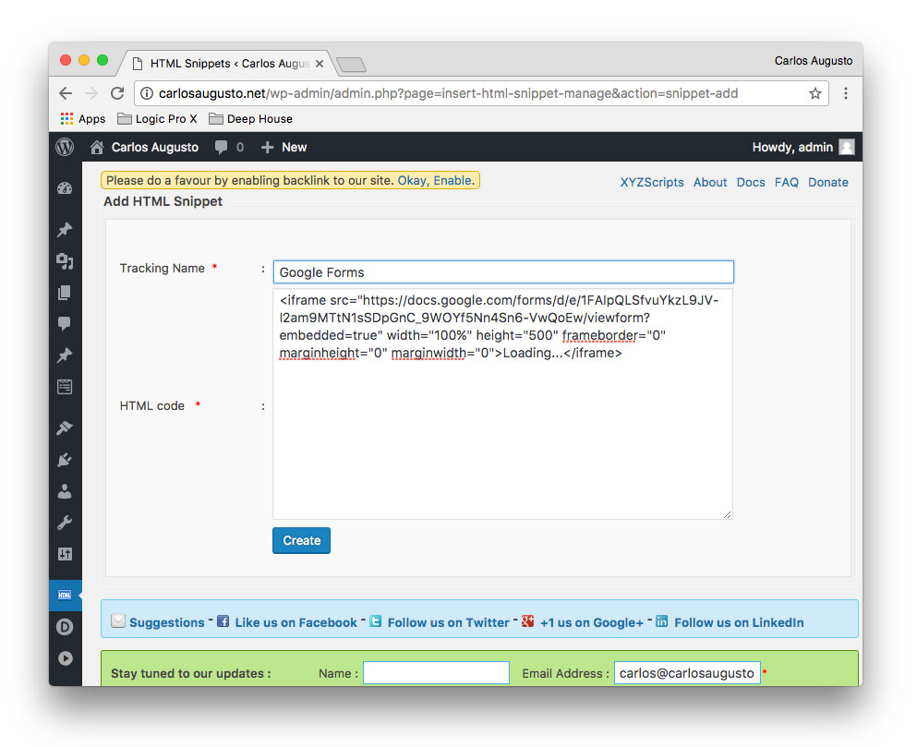Visit site via Carlos Augusto admin bar item
917x747 pixels.
click(x=144, y=147)
